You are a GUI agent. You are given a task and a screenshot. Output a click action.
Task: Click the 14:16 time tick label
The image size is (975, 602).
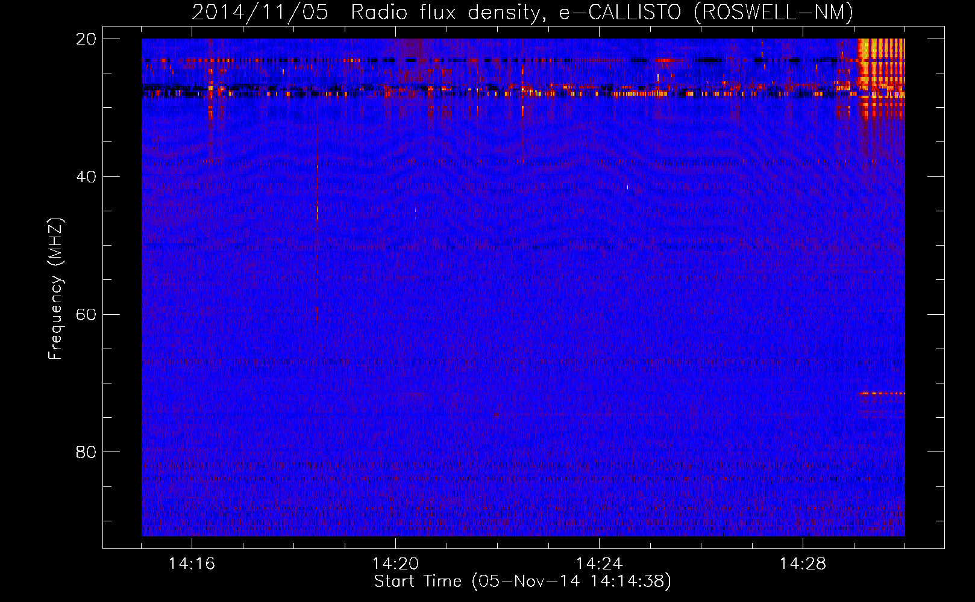pyautogui.click(x=192, y=564)
